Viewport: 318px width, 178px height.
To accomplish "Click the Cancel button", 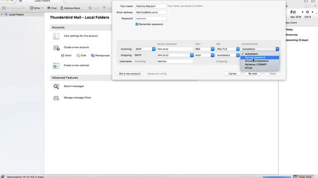I will click(233, 74).
